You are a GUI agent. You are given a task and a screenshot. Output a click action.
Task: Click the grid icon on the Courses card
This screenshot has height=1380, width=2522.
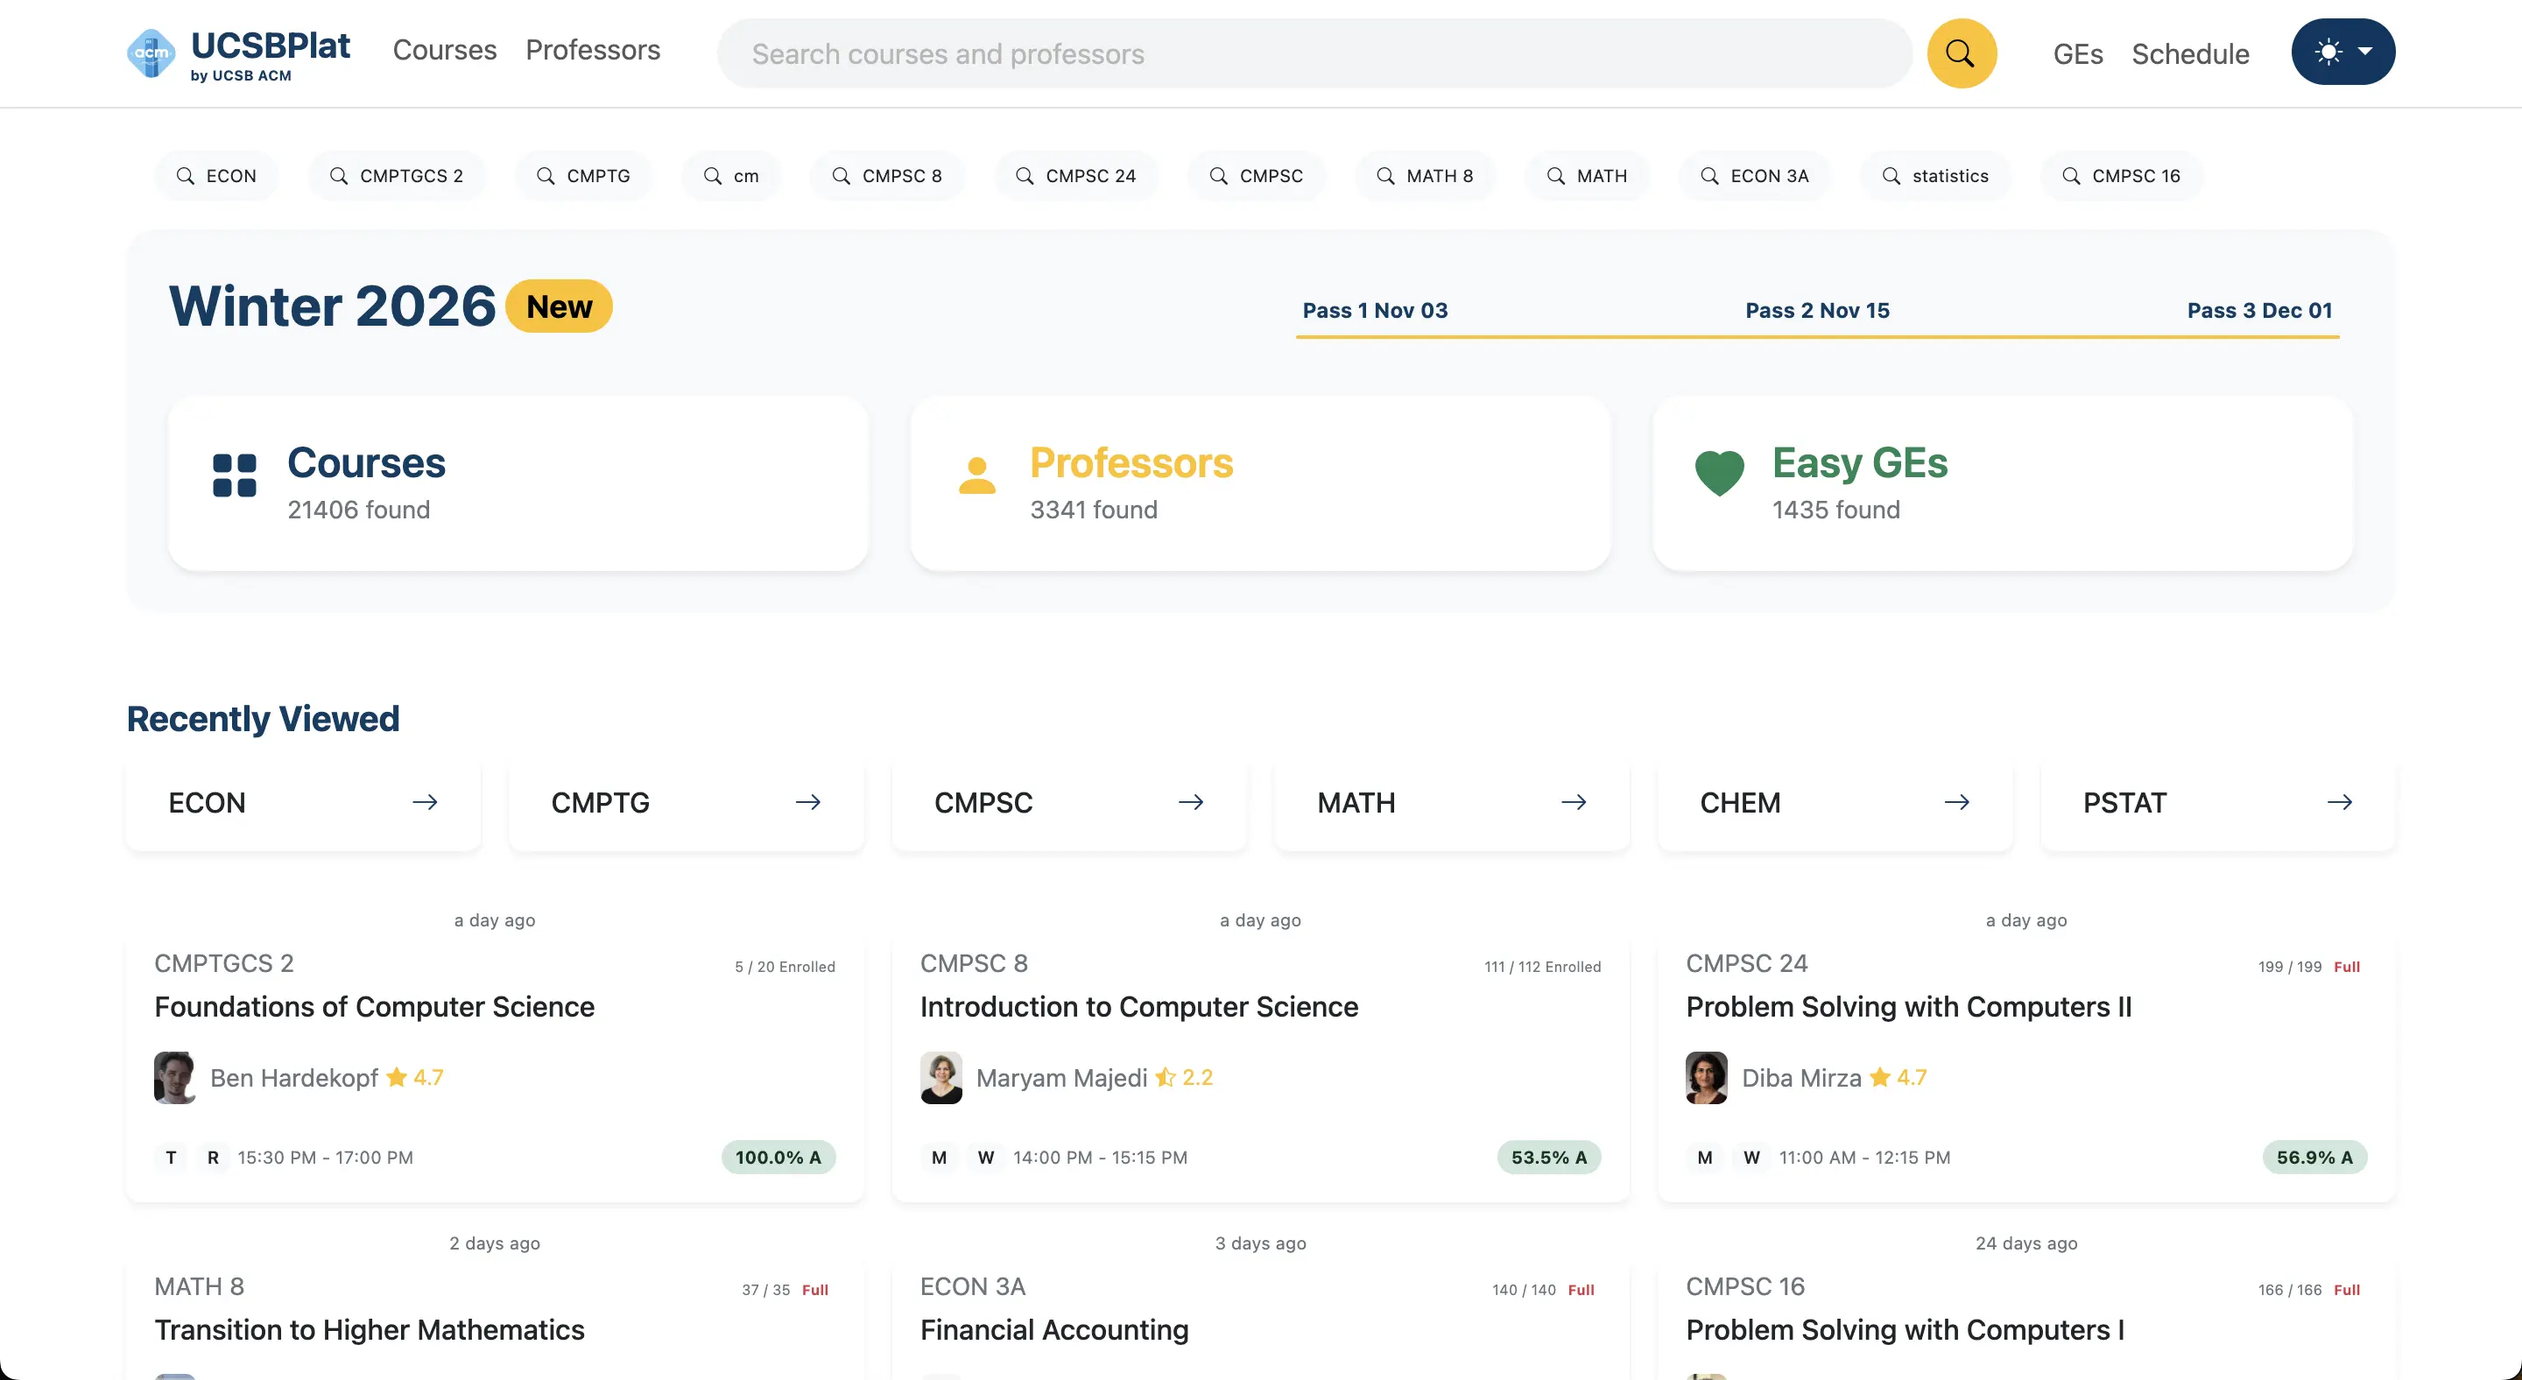point(234,476)
